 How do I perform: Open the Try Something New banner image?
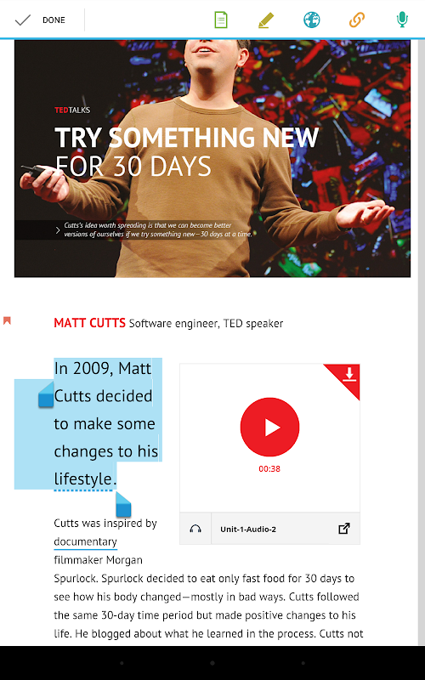[212, 158]
